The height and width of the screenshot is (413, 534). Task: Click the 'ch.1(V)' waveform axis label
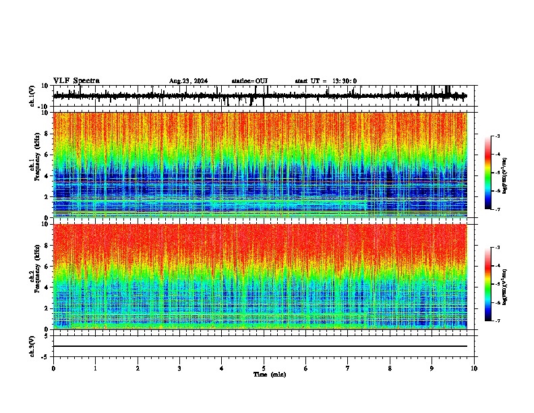coord(32,96)
